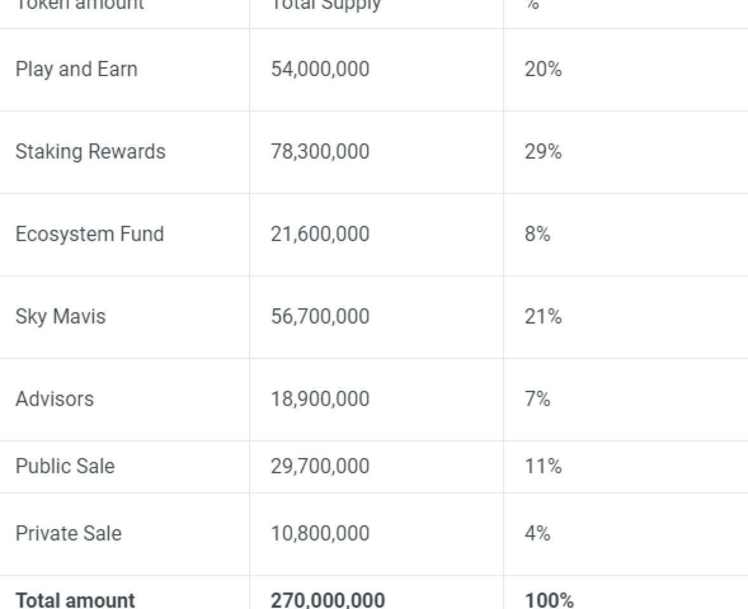
Task: Select the 54,000,000 supply value
Action: pyautogui.click(x=320, y=69)
